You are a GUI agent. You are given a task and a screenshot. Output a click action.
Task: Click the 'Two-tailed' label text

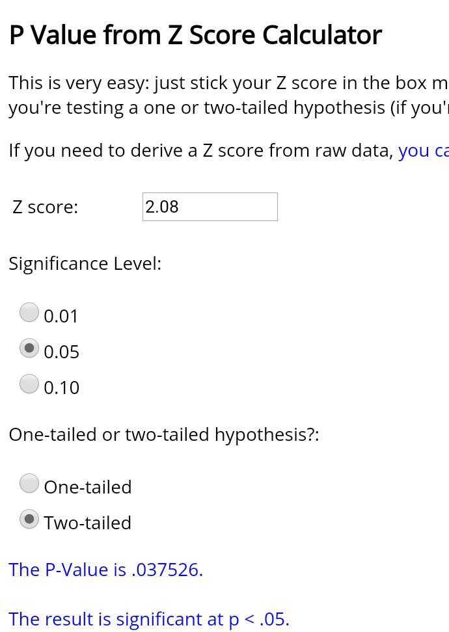click(x=88, y=523)
